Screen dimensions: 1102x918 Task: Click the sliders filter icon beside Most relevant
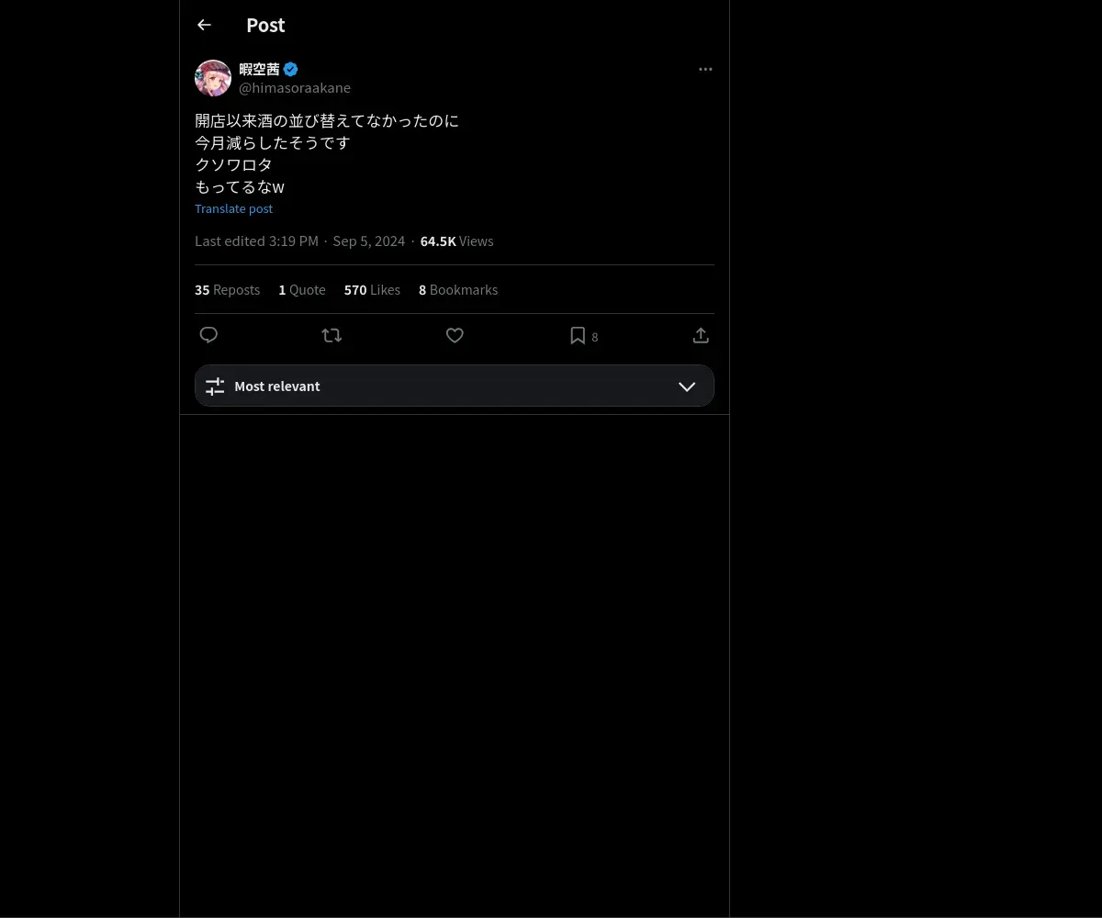215,386
